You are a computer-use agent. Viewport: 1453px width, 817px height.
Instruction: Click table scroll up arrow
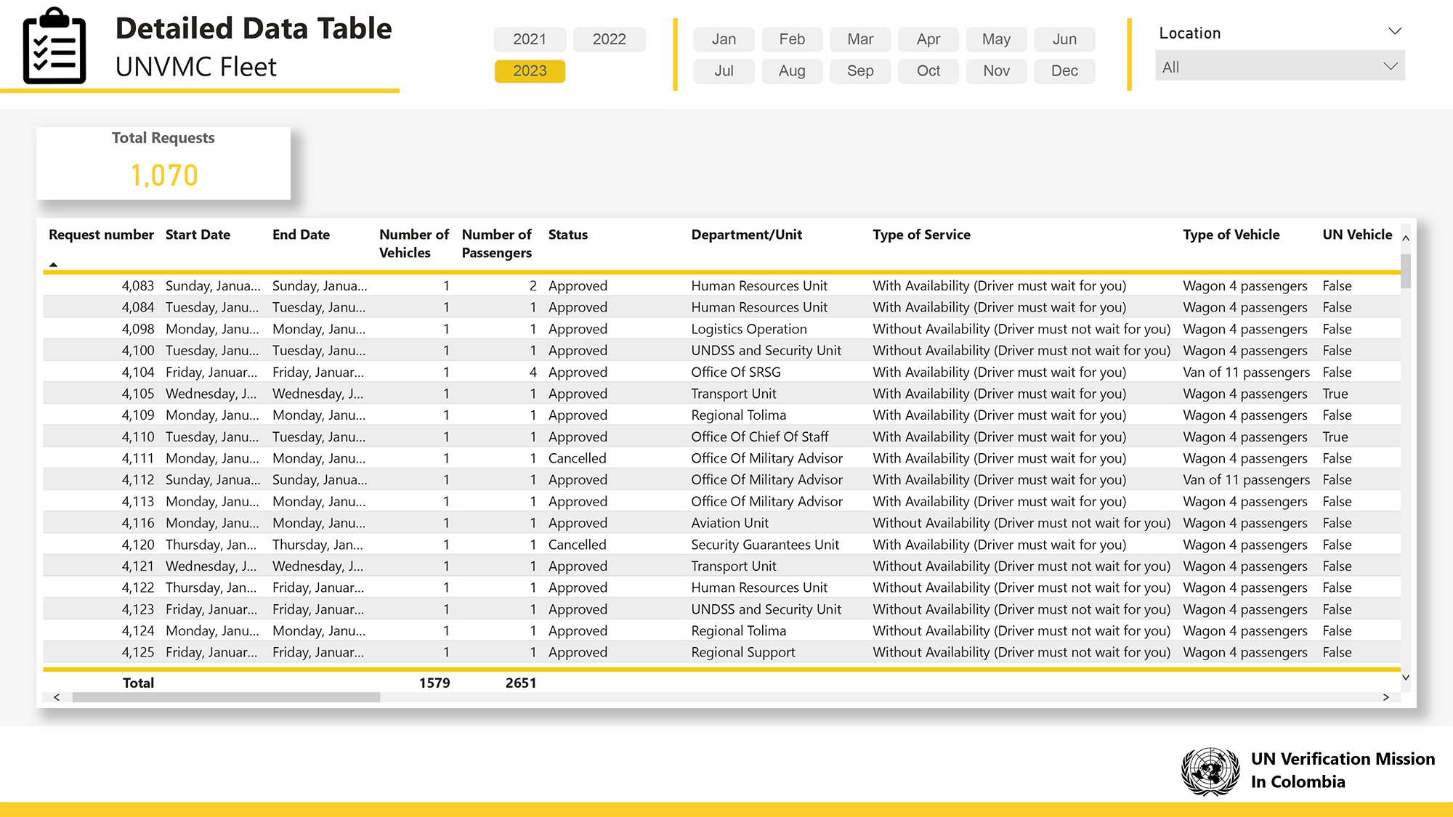pos(1406,238)
